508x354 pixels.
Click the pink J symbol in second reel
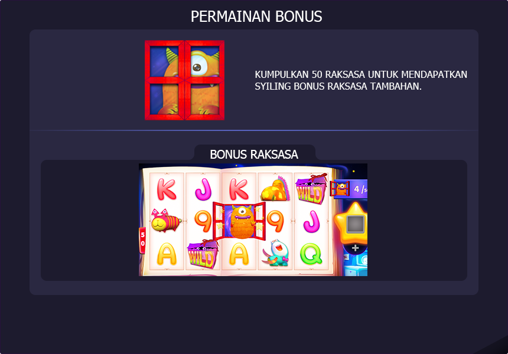203,189
